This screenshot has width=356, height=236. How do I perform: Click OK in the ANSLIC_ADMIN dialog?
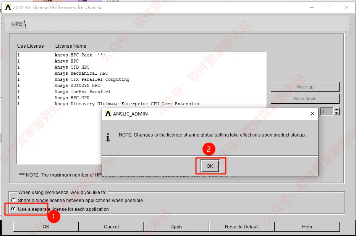(210, 166)
